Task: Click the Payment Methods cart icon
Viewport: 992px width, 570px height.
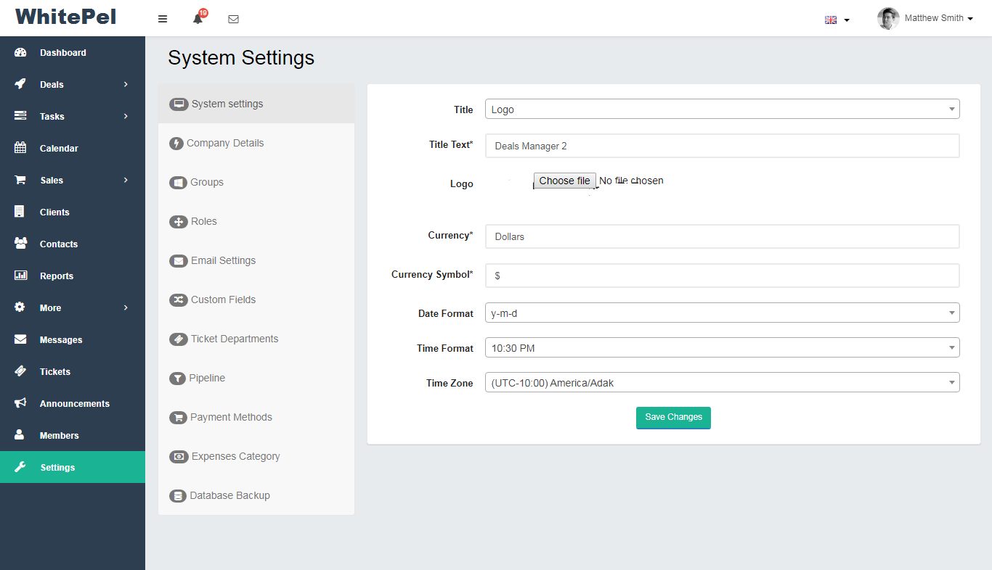Action: [177, 418]
